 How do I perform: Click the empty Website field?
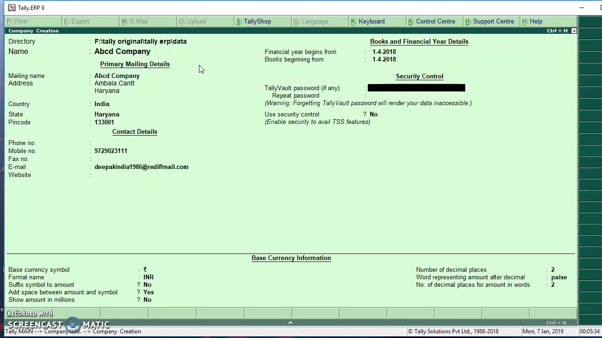pyautogui.click(x=141, y=175)
